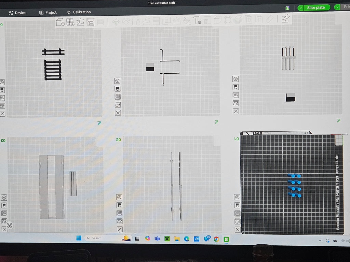The width and height of the screenshot is (350, 262).
Task: Toggle the lock icon on plate 02
Action: (119, 205)
